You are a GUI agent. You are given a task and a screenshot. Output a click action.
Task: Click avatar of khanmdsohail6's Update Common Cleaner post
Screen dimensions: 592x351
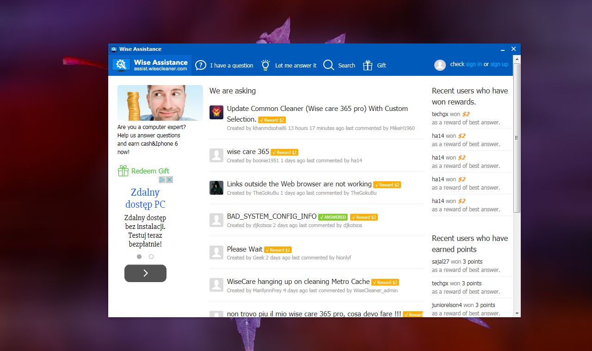tap(216, 112)
